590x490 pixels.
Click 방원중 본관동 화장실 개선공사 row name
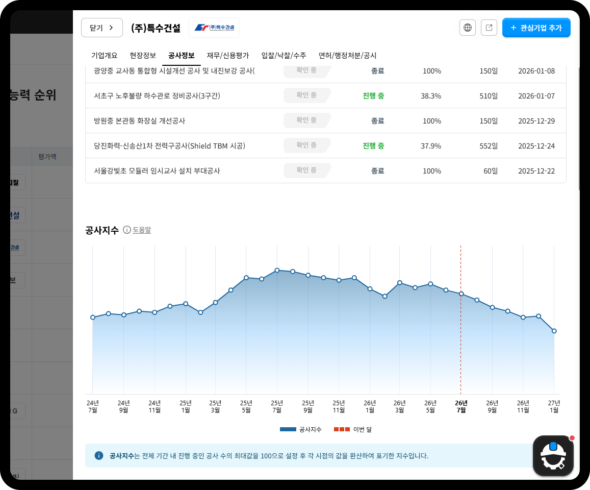(x=139, y=121)
